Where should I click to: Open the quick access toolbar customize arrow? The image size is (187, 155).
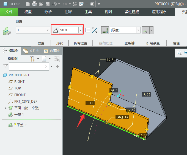tap(99, 4)
